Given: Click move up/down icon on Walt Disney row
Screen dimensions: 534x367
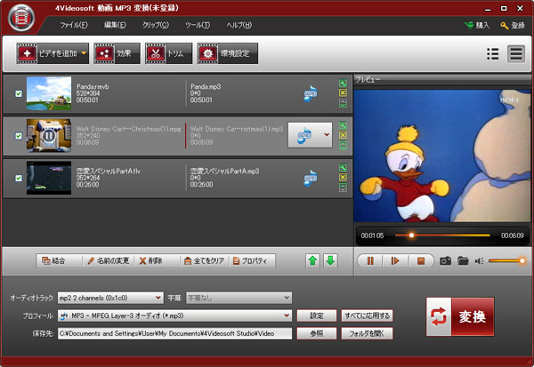Looking at the screenshot, I should [343, 145].
